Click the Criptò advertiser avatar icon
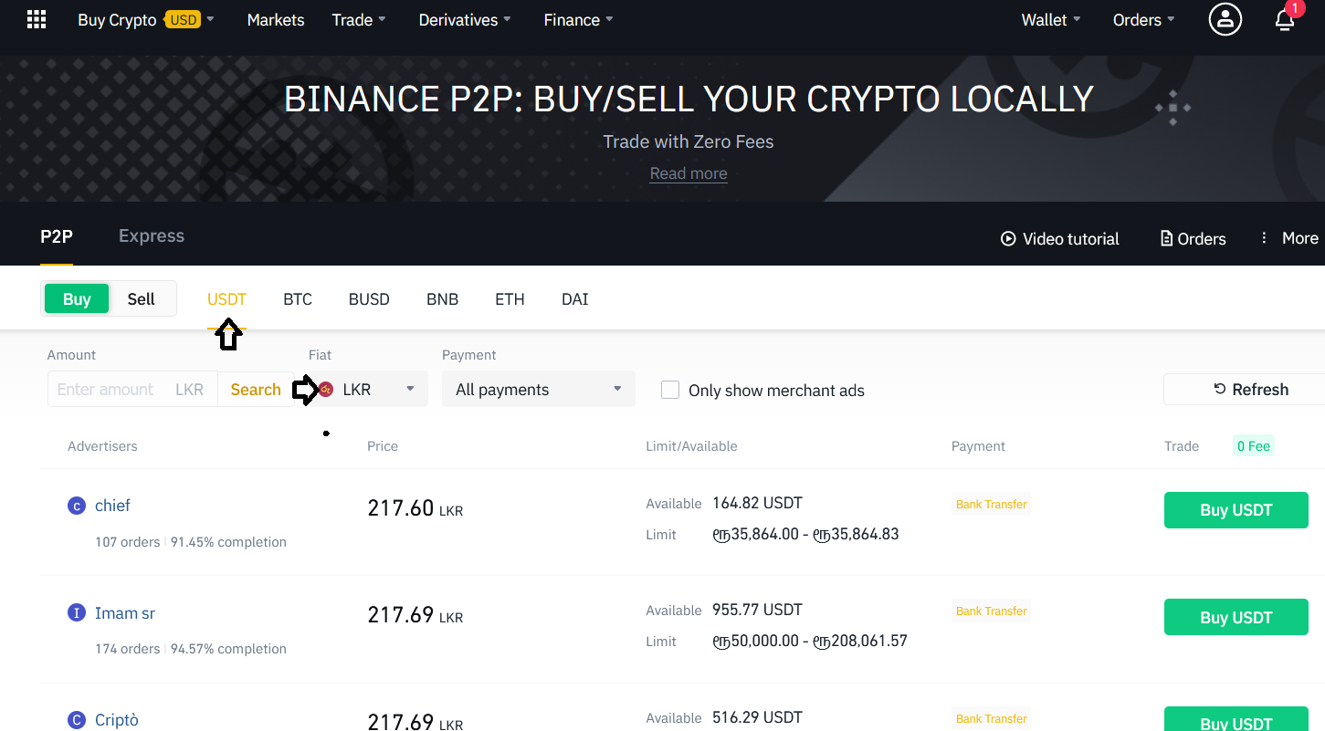The image size is (1325, 731). coord(77,720)
